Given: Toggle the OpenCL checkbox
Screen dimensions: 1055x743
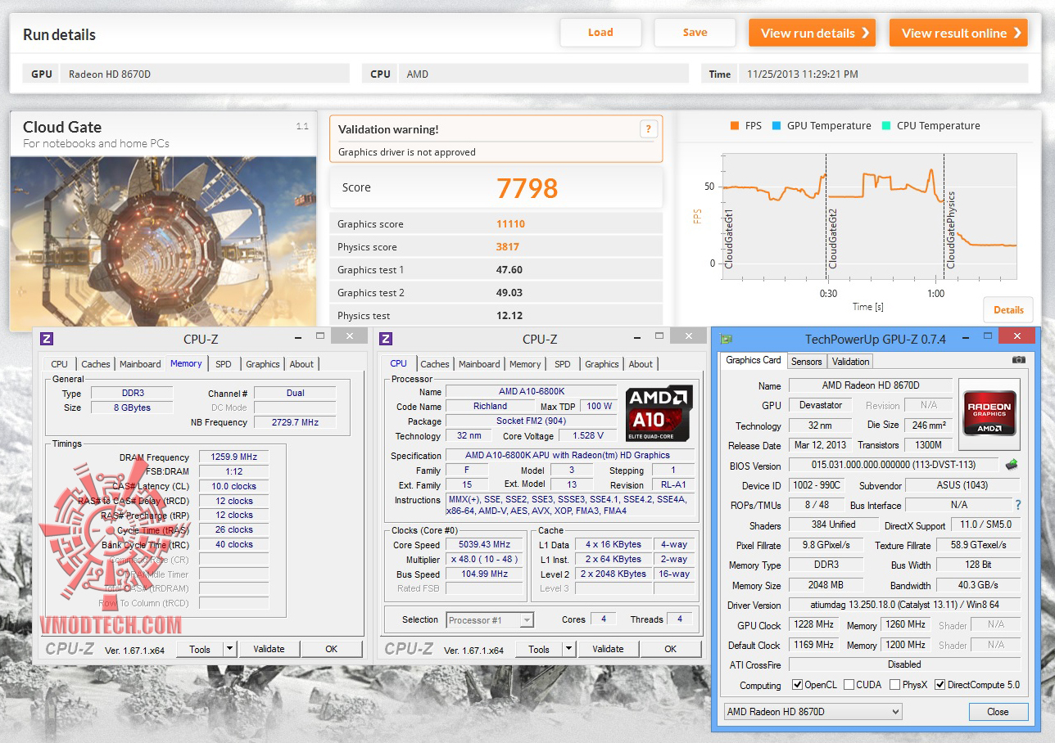Looking at the screenshot, I should pyautogui.click(x=798, y=685).
